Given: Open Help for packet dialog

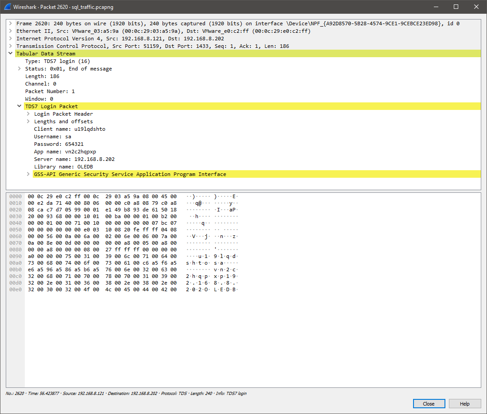Looking at the screenshot, I should point(464,404).
